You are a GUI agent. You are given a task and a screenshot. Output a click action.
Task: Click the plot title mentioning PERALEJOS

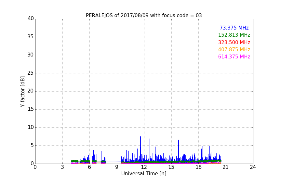144,16
